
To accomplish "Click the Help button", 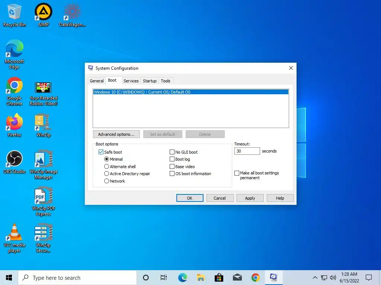I will coord(280,198).
